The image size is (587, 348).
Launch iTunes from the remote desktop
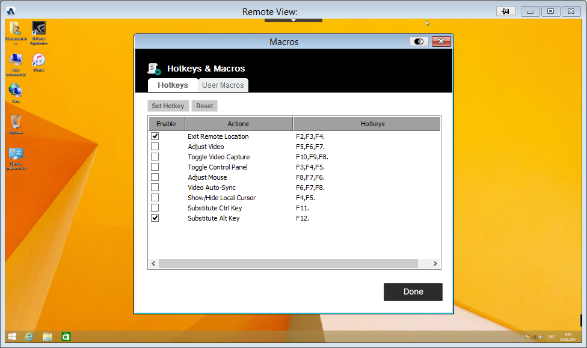click(38, 62)
